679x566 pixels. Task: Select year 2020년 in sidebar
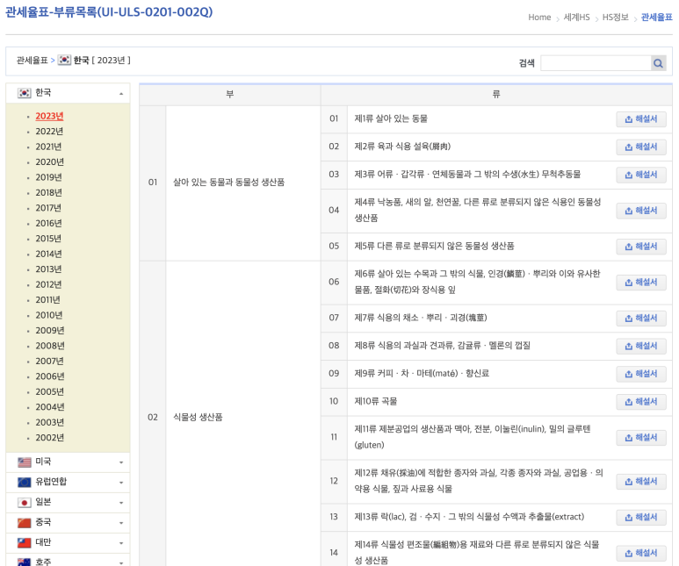pyautogui.click(x=50, y=162)
